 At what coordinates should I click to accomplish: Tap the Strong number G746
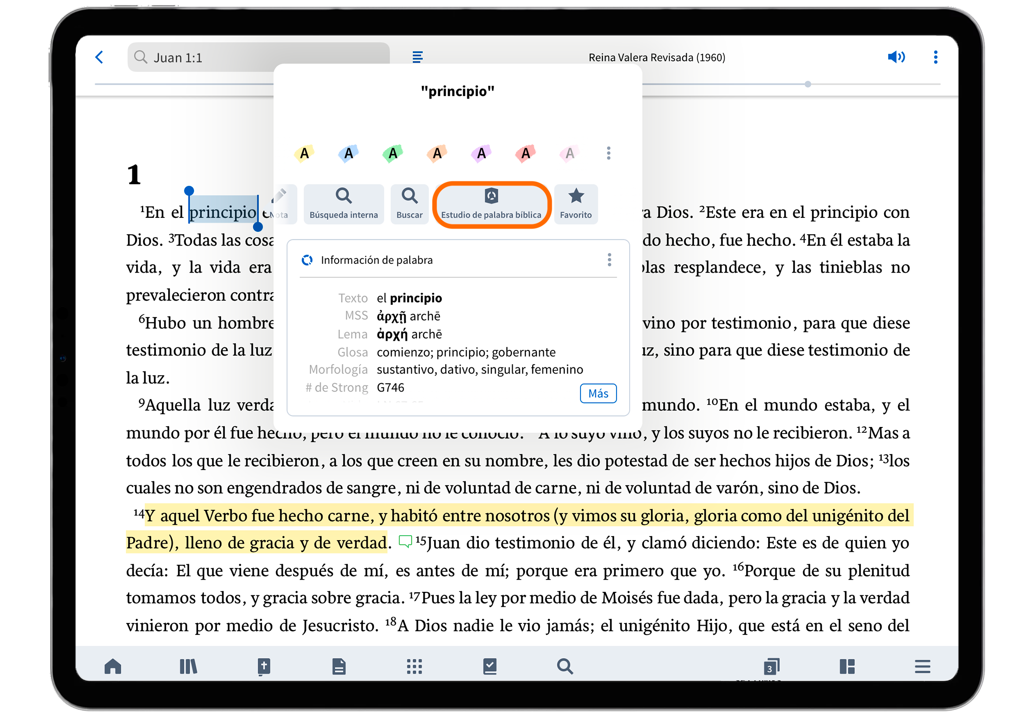click(390, 388)
